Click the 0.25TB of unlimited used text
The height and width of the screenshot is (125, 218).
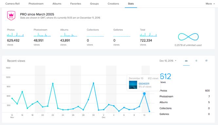coord(188,45)
